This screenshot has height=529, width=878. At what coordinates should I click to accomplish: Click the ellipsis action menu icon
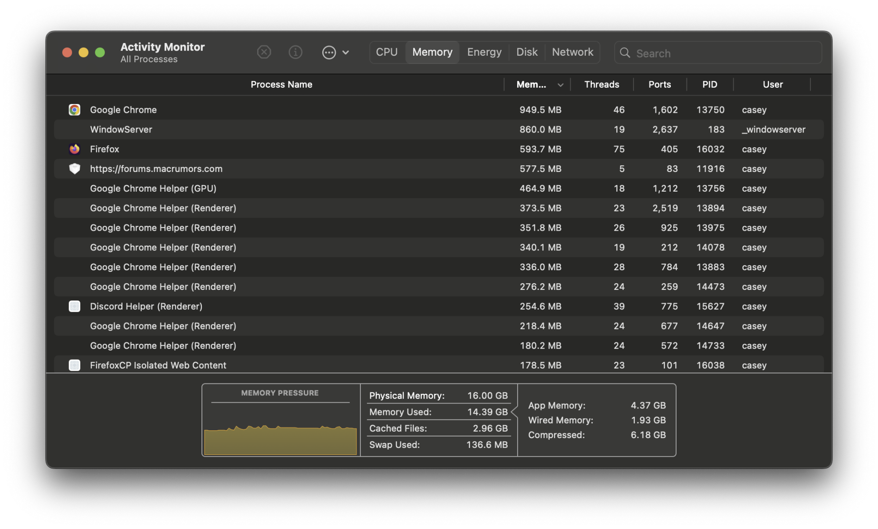pos(329,53)
